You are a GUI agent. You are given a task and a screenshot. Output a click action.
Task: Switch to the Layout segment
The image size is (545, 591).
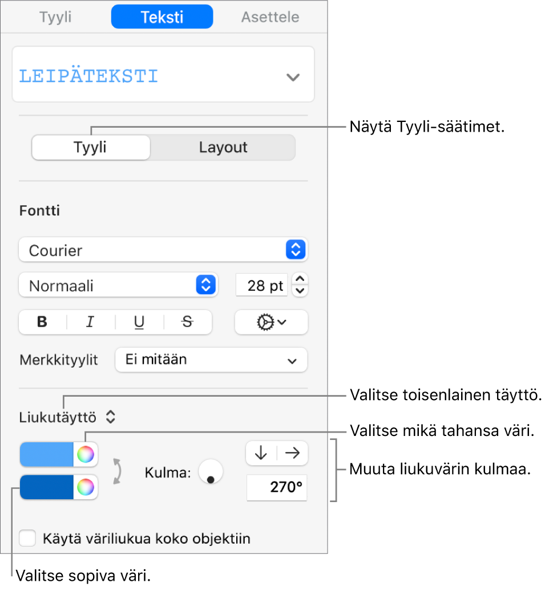coord(223,148)
